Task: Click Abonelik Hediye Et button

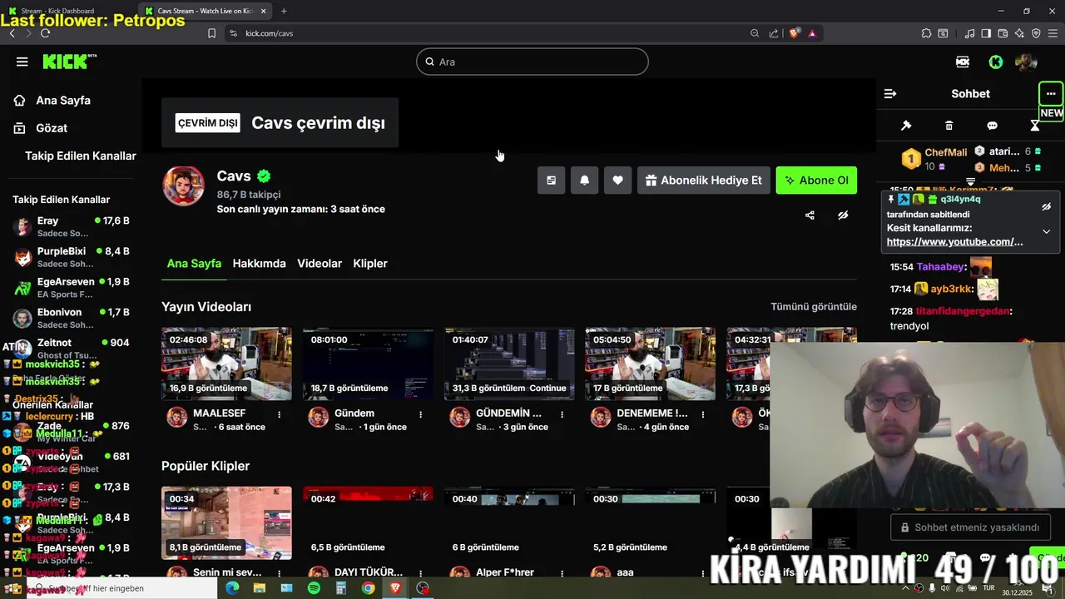Action: coord(704,181)
